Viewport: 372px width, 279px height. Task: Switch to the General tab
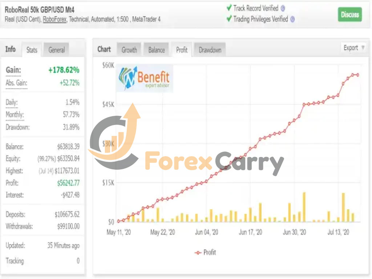click(x=56, y=50)
